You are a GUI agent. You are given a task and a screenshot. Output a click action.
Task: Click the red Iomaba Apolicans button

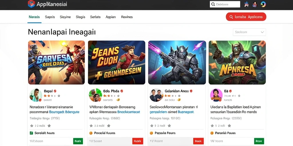246,17
